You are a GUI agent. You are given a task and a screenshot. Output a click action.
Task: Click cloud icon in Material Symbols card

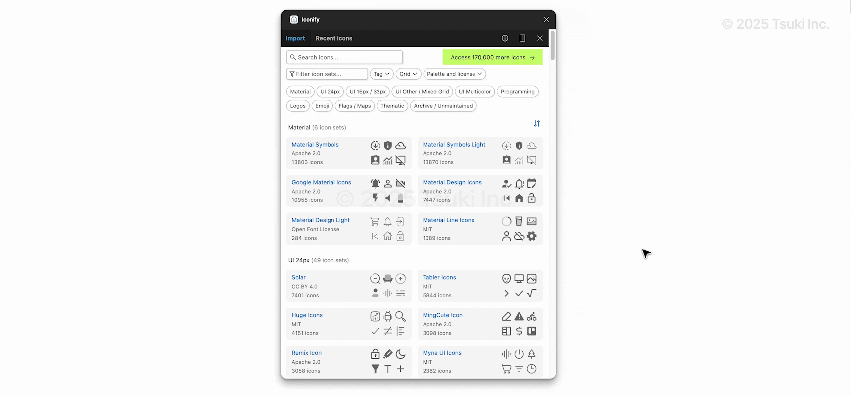(401, 146)
